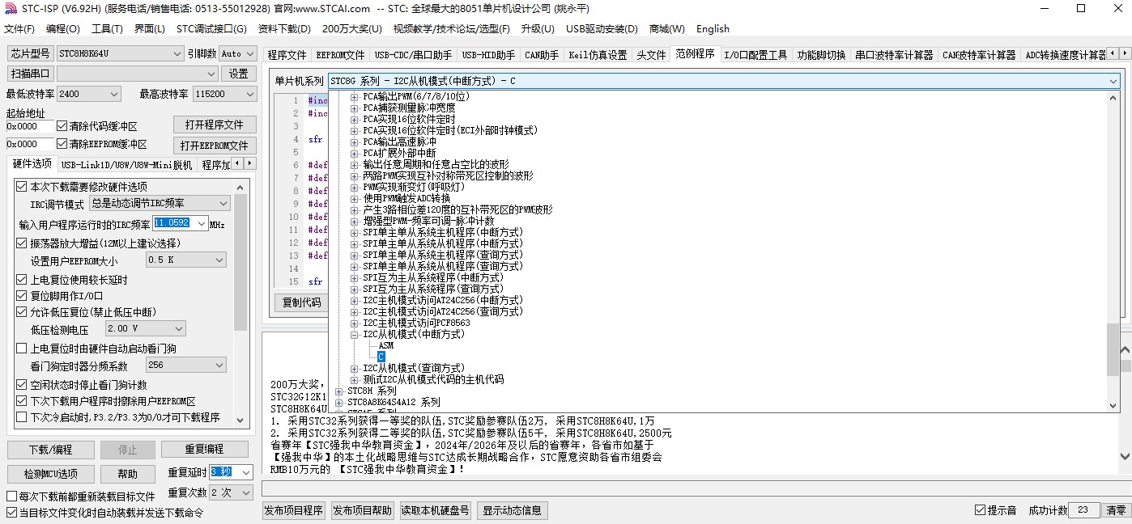Image resolution: width=1132 pixels, height=524 pixels.
Task: Toggle 下次下载用户程序时擦除用户EEPROM区
Action: [x=22, y=401]
